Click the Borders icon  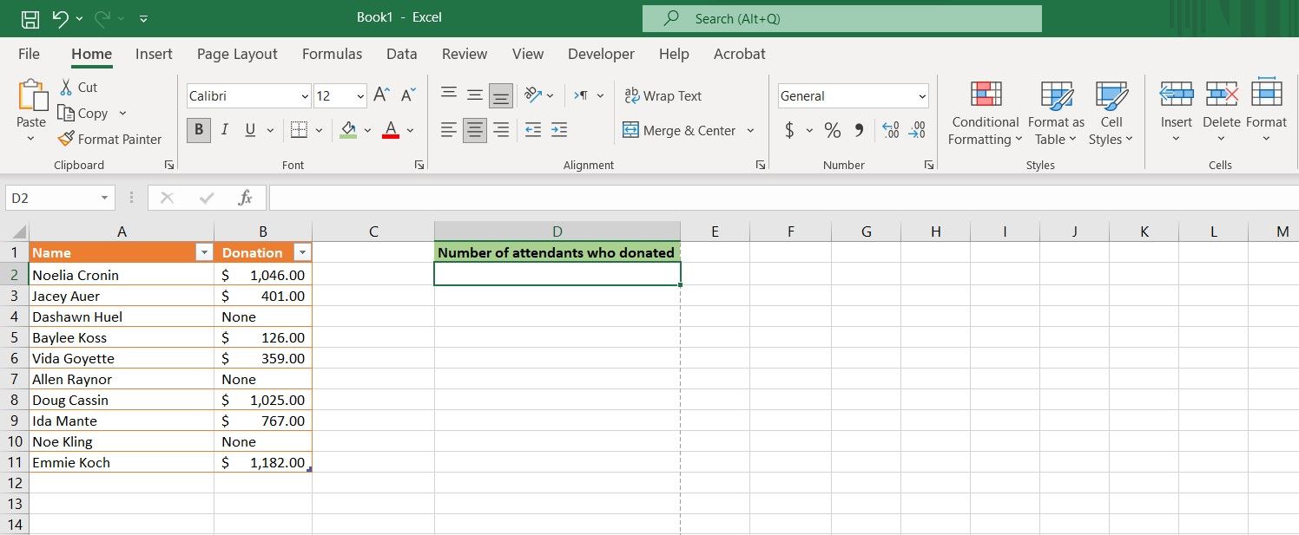point(299,130)
